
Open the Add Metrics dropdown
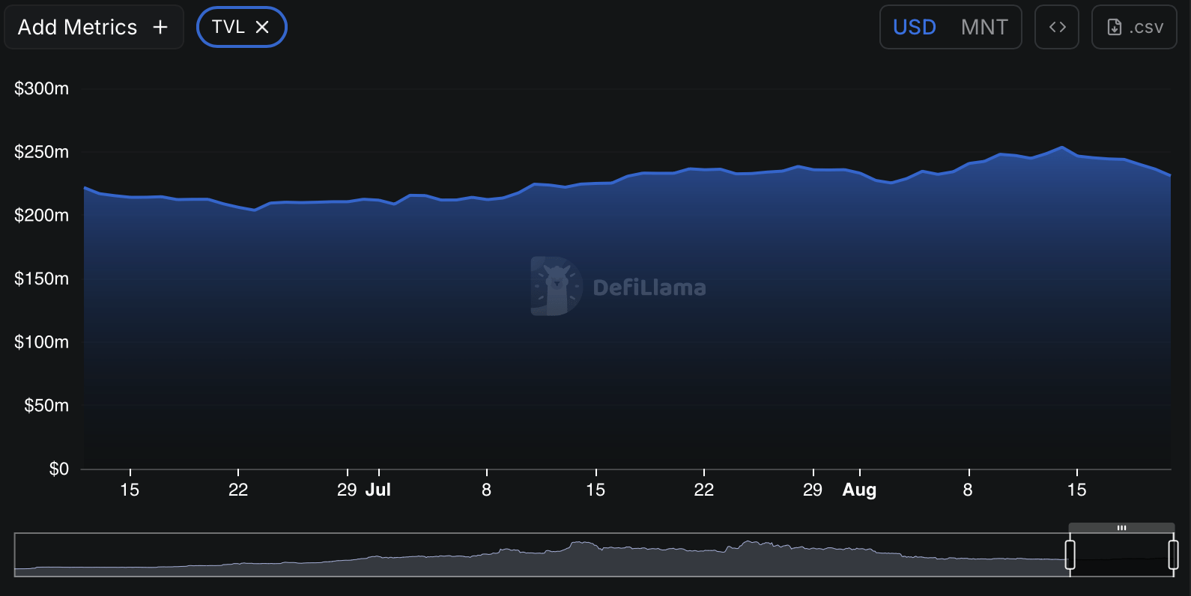coord(94,27)
